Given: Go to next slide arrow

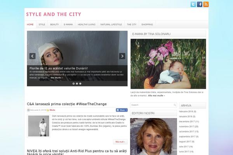Looking at the screenshot, I should 122,56.
